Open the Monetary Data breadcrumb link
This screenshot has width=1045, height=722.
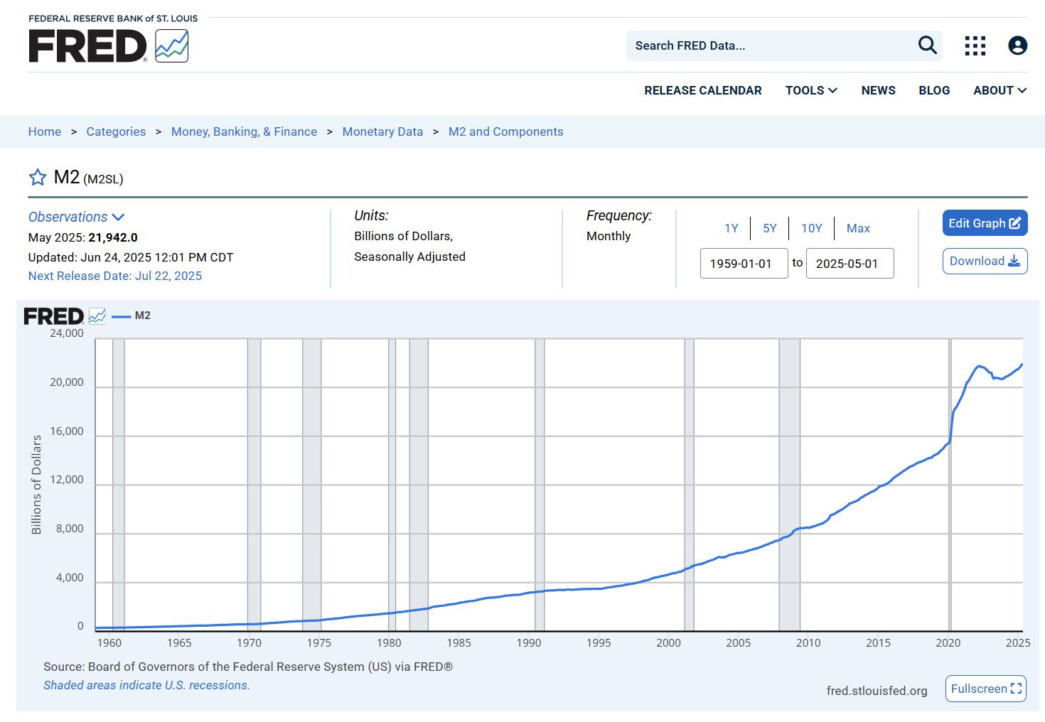tap(382, 131)
